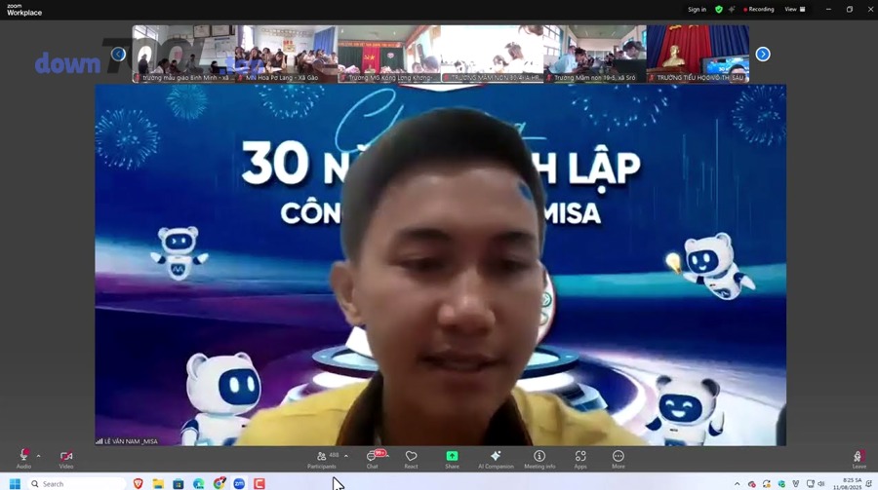Start camera with the Video button
The width and height of the screenshot is (878, 490).
click(x=66, y=459)
